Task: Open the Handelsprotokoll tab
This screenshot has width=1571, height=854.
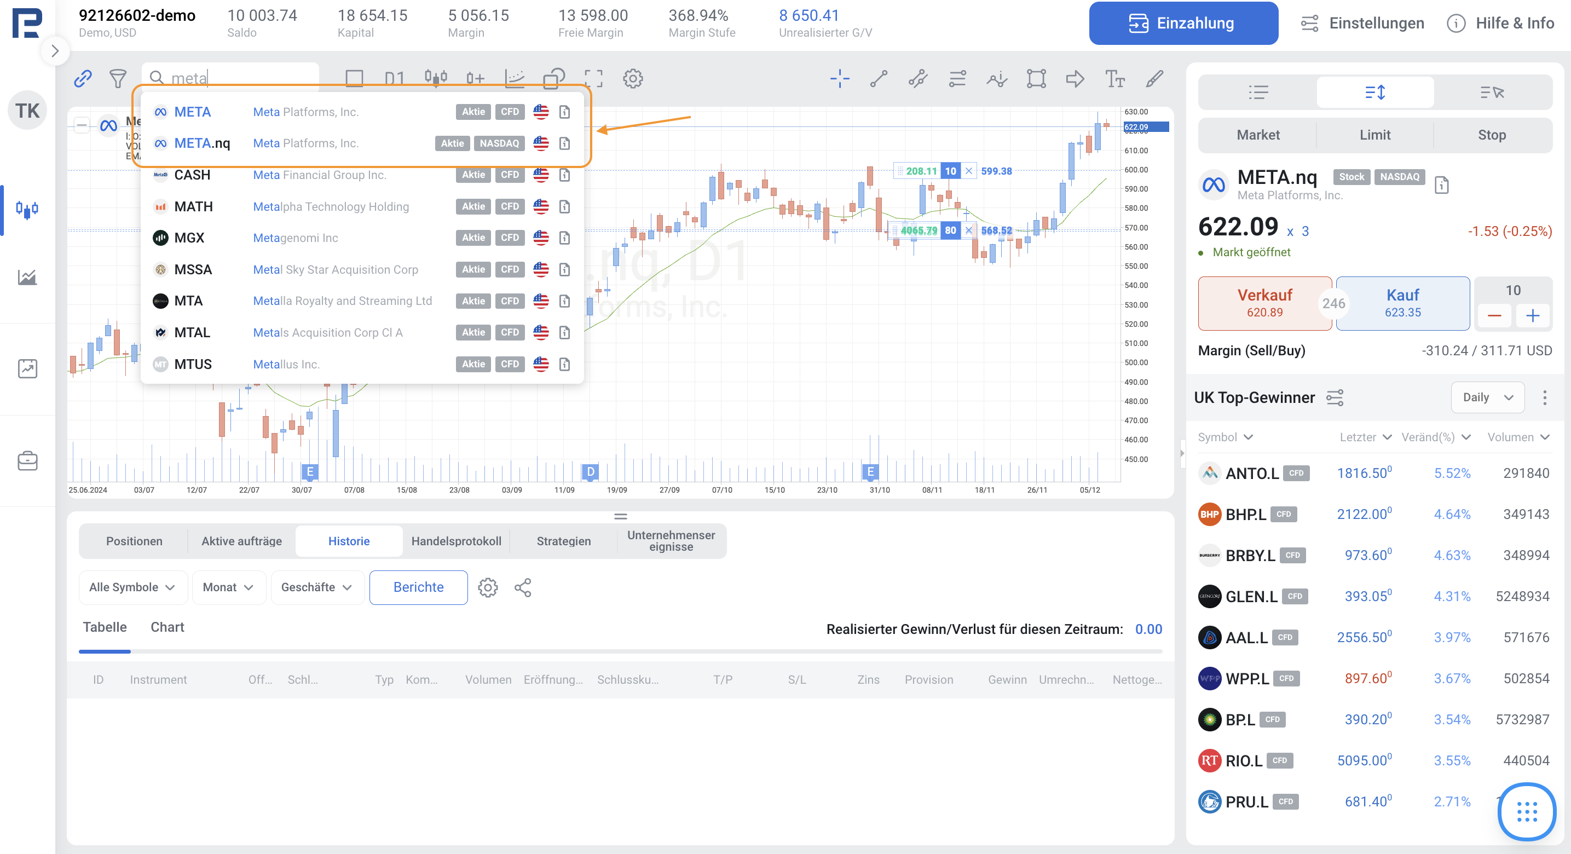Action: tap(456, 541)
